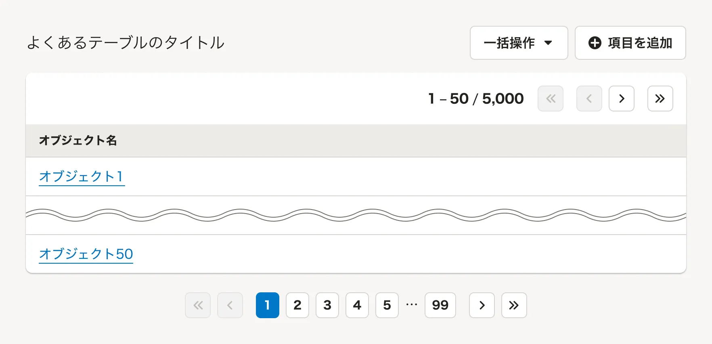The image size is (712, 344).
Task: Go to page 5 in bottom pagination
Action: coord(387,305)
